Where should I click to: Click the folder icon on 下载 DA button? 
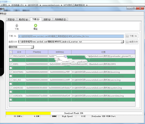[127, 36]
